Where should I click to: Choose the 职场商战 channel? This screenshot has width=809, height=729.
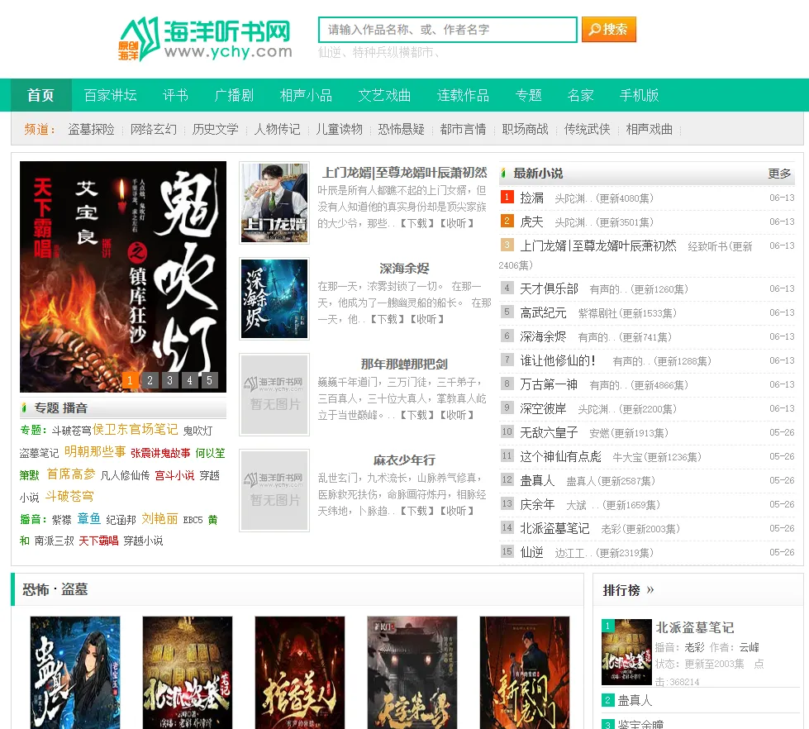tap(525, 129)
